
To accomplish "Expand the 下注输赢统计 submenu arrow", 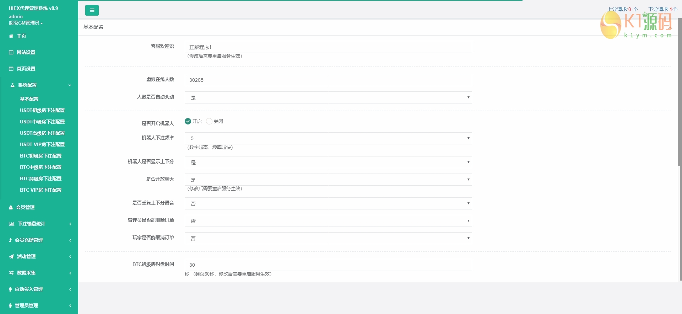I will tap(70, 224).
